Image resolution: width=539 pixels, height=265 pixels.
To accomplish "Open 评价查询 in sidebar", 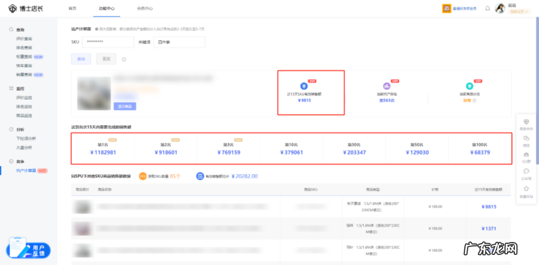I will tap(24, 39).
